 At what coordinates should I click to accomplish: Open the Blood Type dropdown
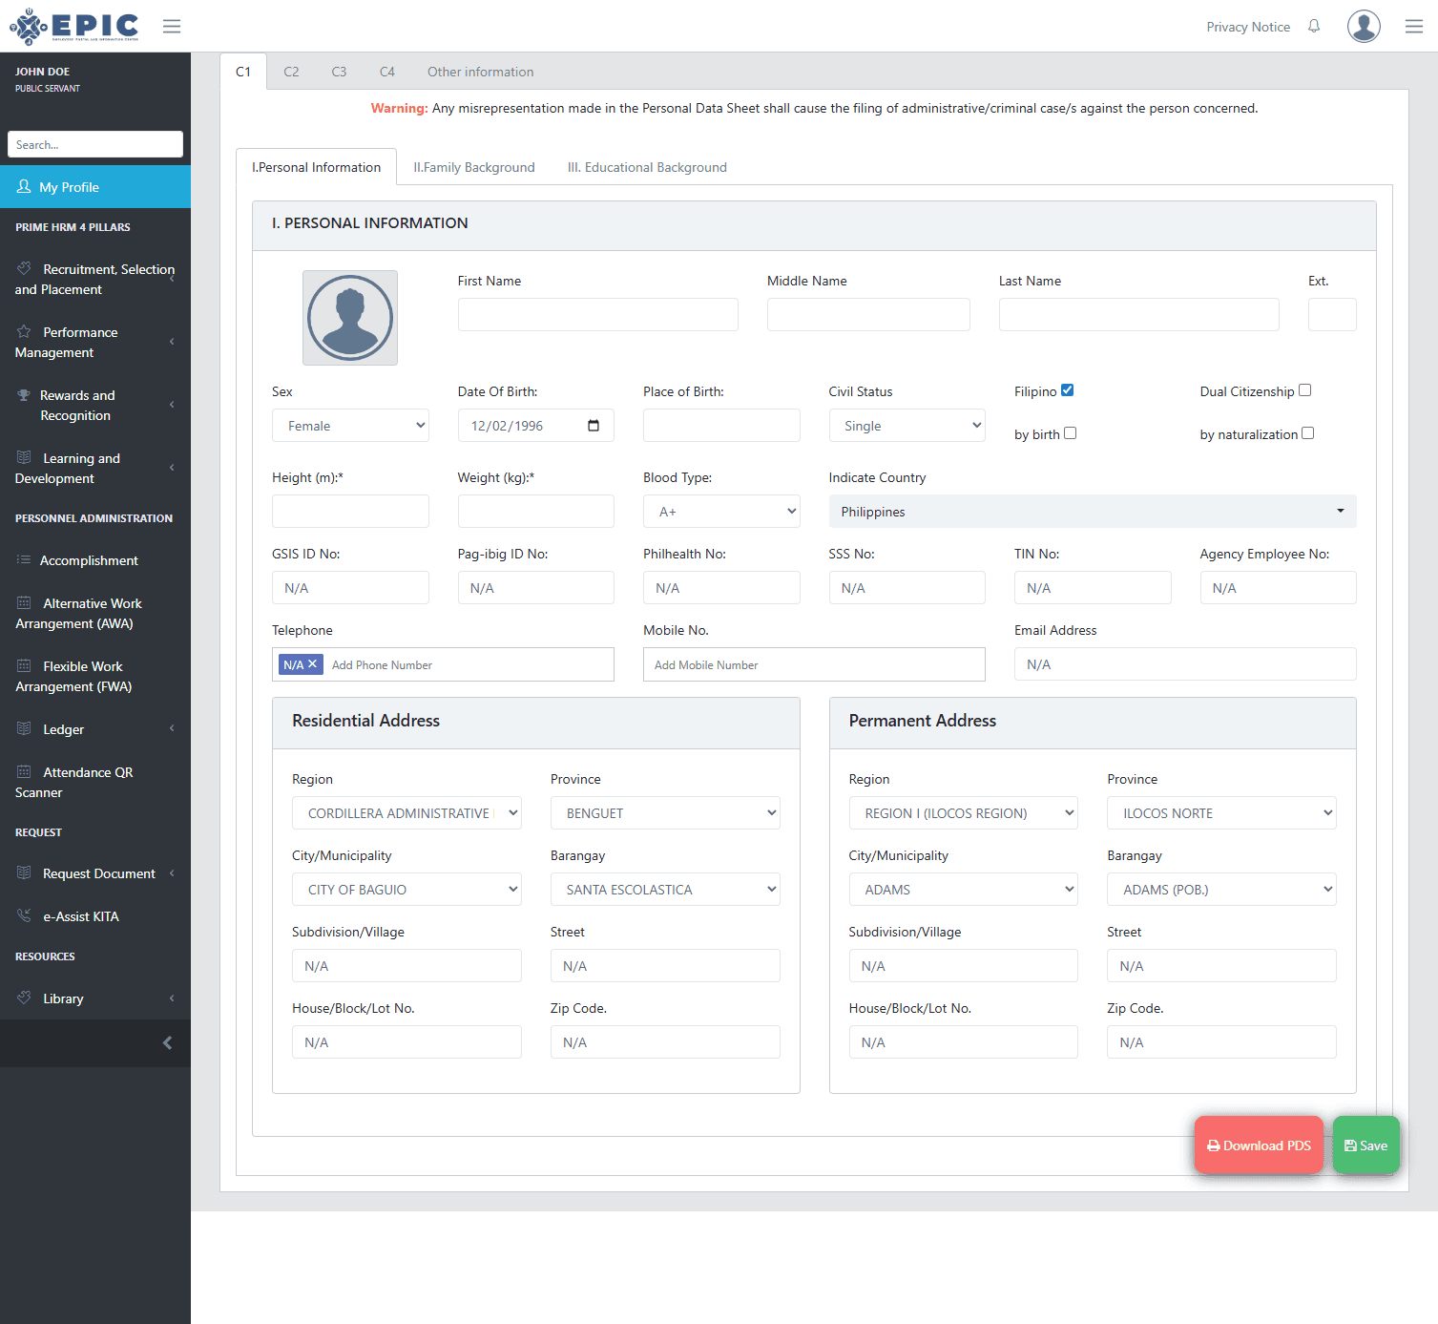click(x=721, y=512)
